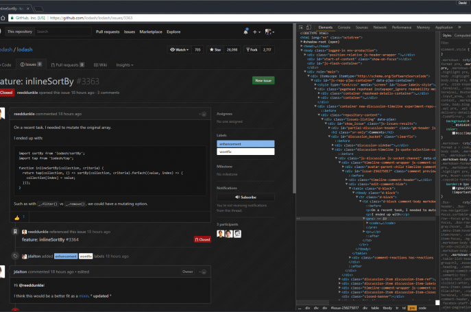Open the referenced issue #3364 link
The width and height of the screenshot is (471, 312).
[x=50, y=239]
